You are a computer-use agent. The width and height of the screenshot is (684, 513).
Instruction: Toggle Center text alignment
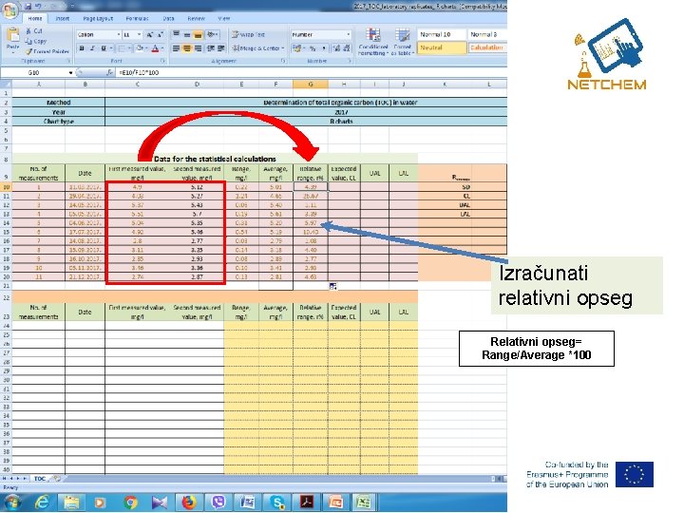pos(187,48)
